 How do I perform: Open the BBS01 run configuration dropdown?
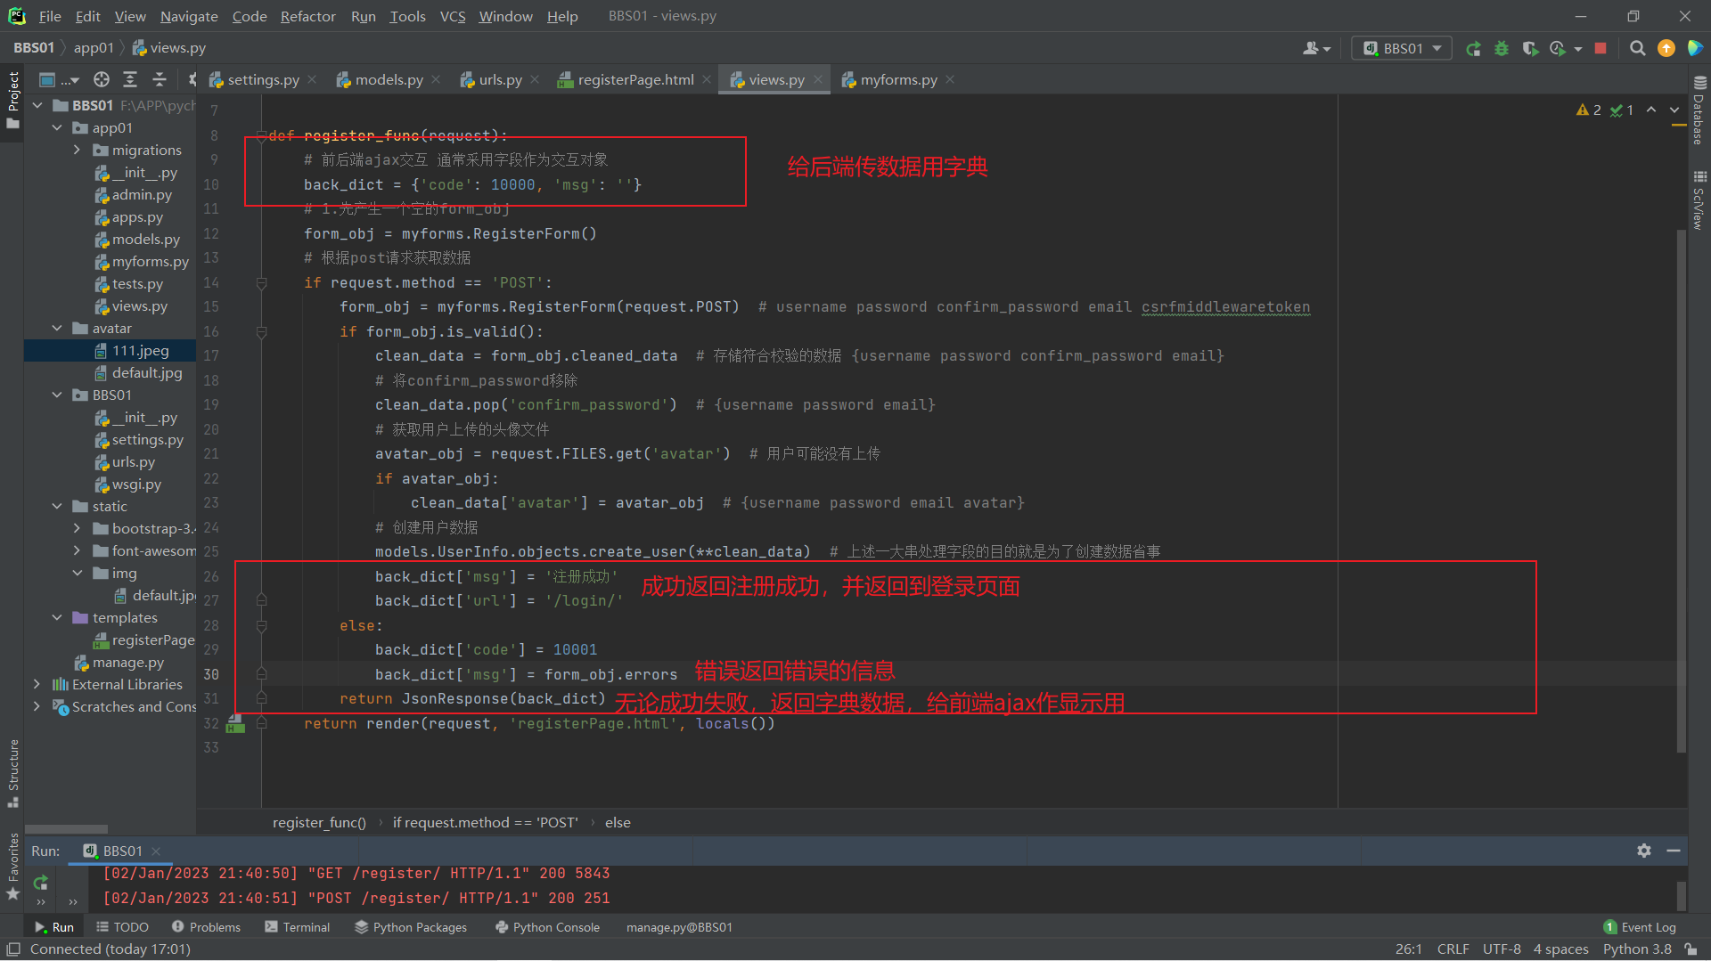[1402, 49]
